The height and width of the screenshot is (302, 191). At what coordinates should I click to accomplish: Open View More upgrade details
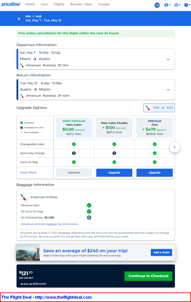[28, 172]
